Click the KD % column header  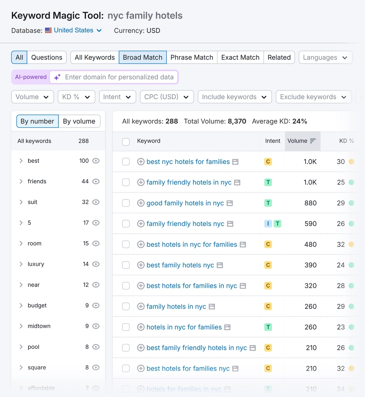(346, 141)
